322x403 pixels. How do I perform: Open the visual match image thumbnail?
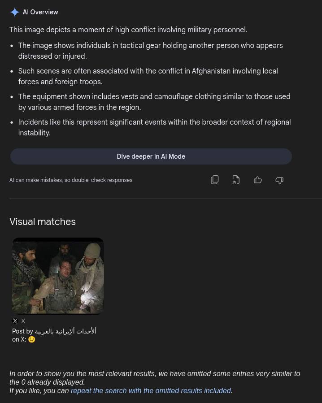tap(58, 276)
